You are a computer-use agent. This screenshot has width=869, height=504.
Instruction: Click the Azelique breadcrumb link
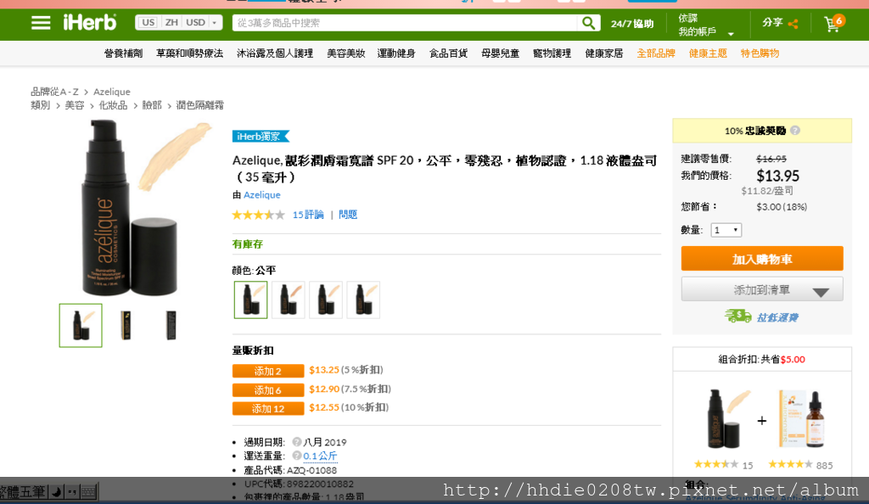pos(112,92)
